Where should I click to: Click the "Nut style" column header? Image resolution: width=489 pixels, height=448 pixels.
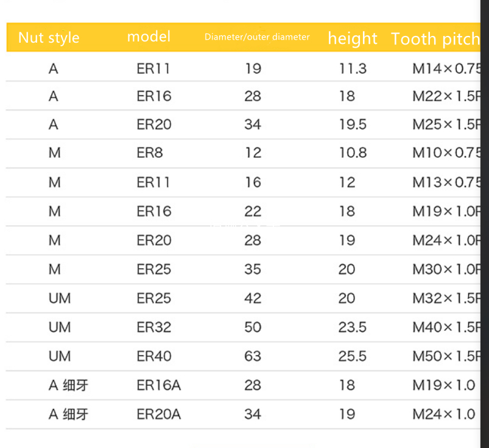pyautogui.click(x=49, y=38)
